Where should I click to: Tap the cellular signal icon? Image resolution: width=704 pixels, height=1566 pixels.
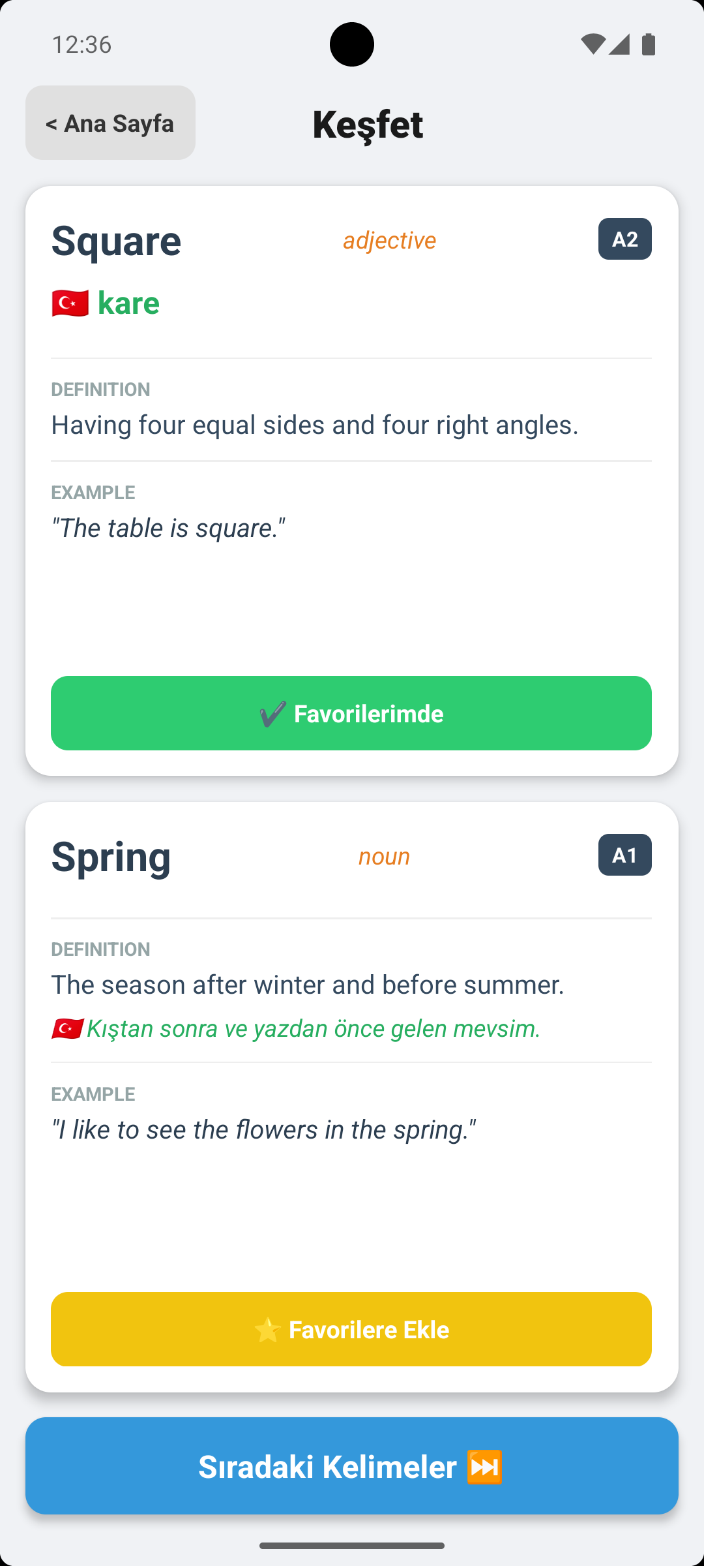[x=620, y=43]
